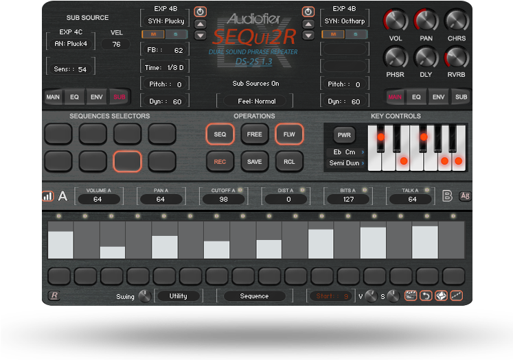Click the CUTOFF A value 98
The height and width of the screenshot is (360, 513).
223,200
